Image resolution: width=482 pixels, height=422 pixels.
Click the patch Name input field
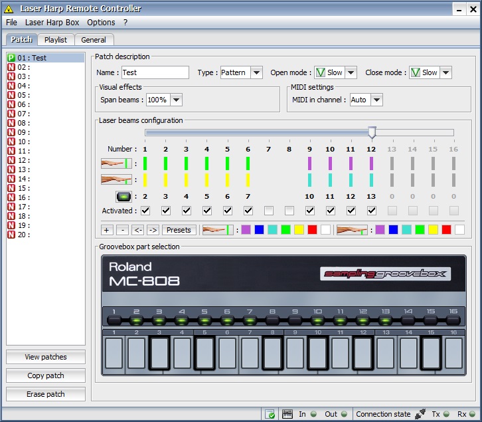(x=155, y=72)
